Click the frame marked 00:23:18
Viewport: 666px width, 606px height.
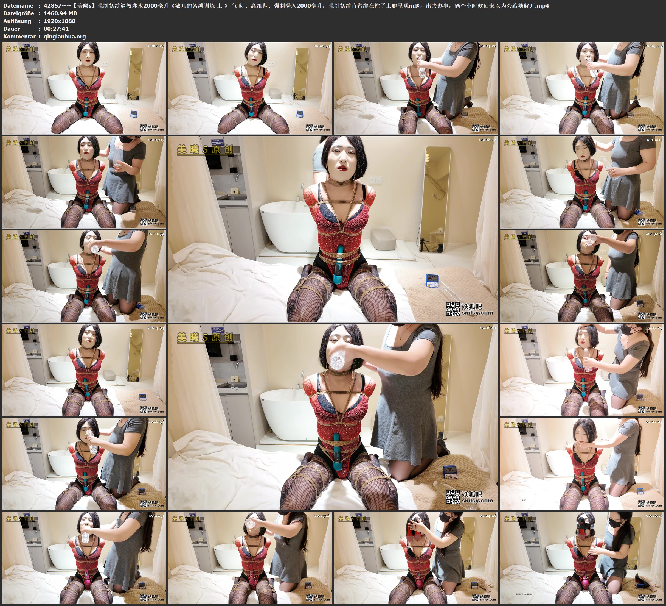point(250,558)
